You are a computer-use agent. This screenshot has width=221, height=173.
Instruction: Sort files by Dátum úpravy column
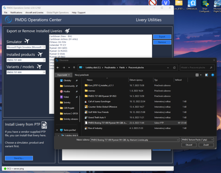[136, 80]
